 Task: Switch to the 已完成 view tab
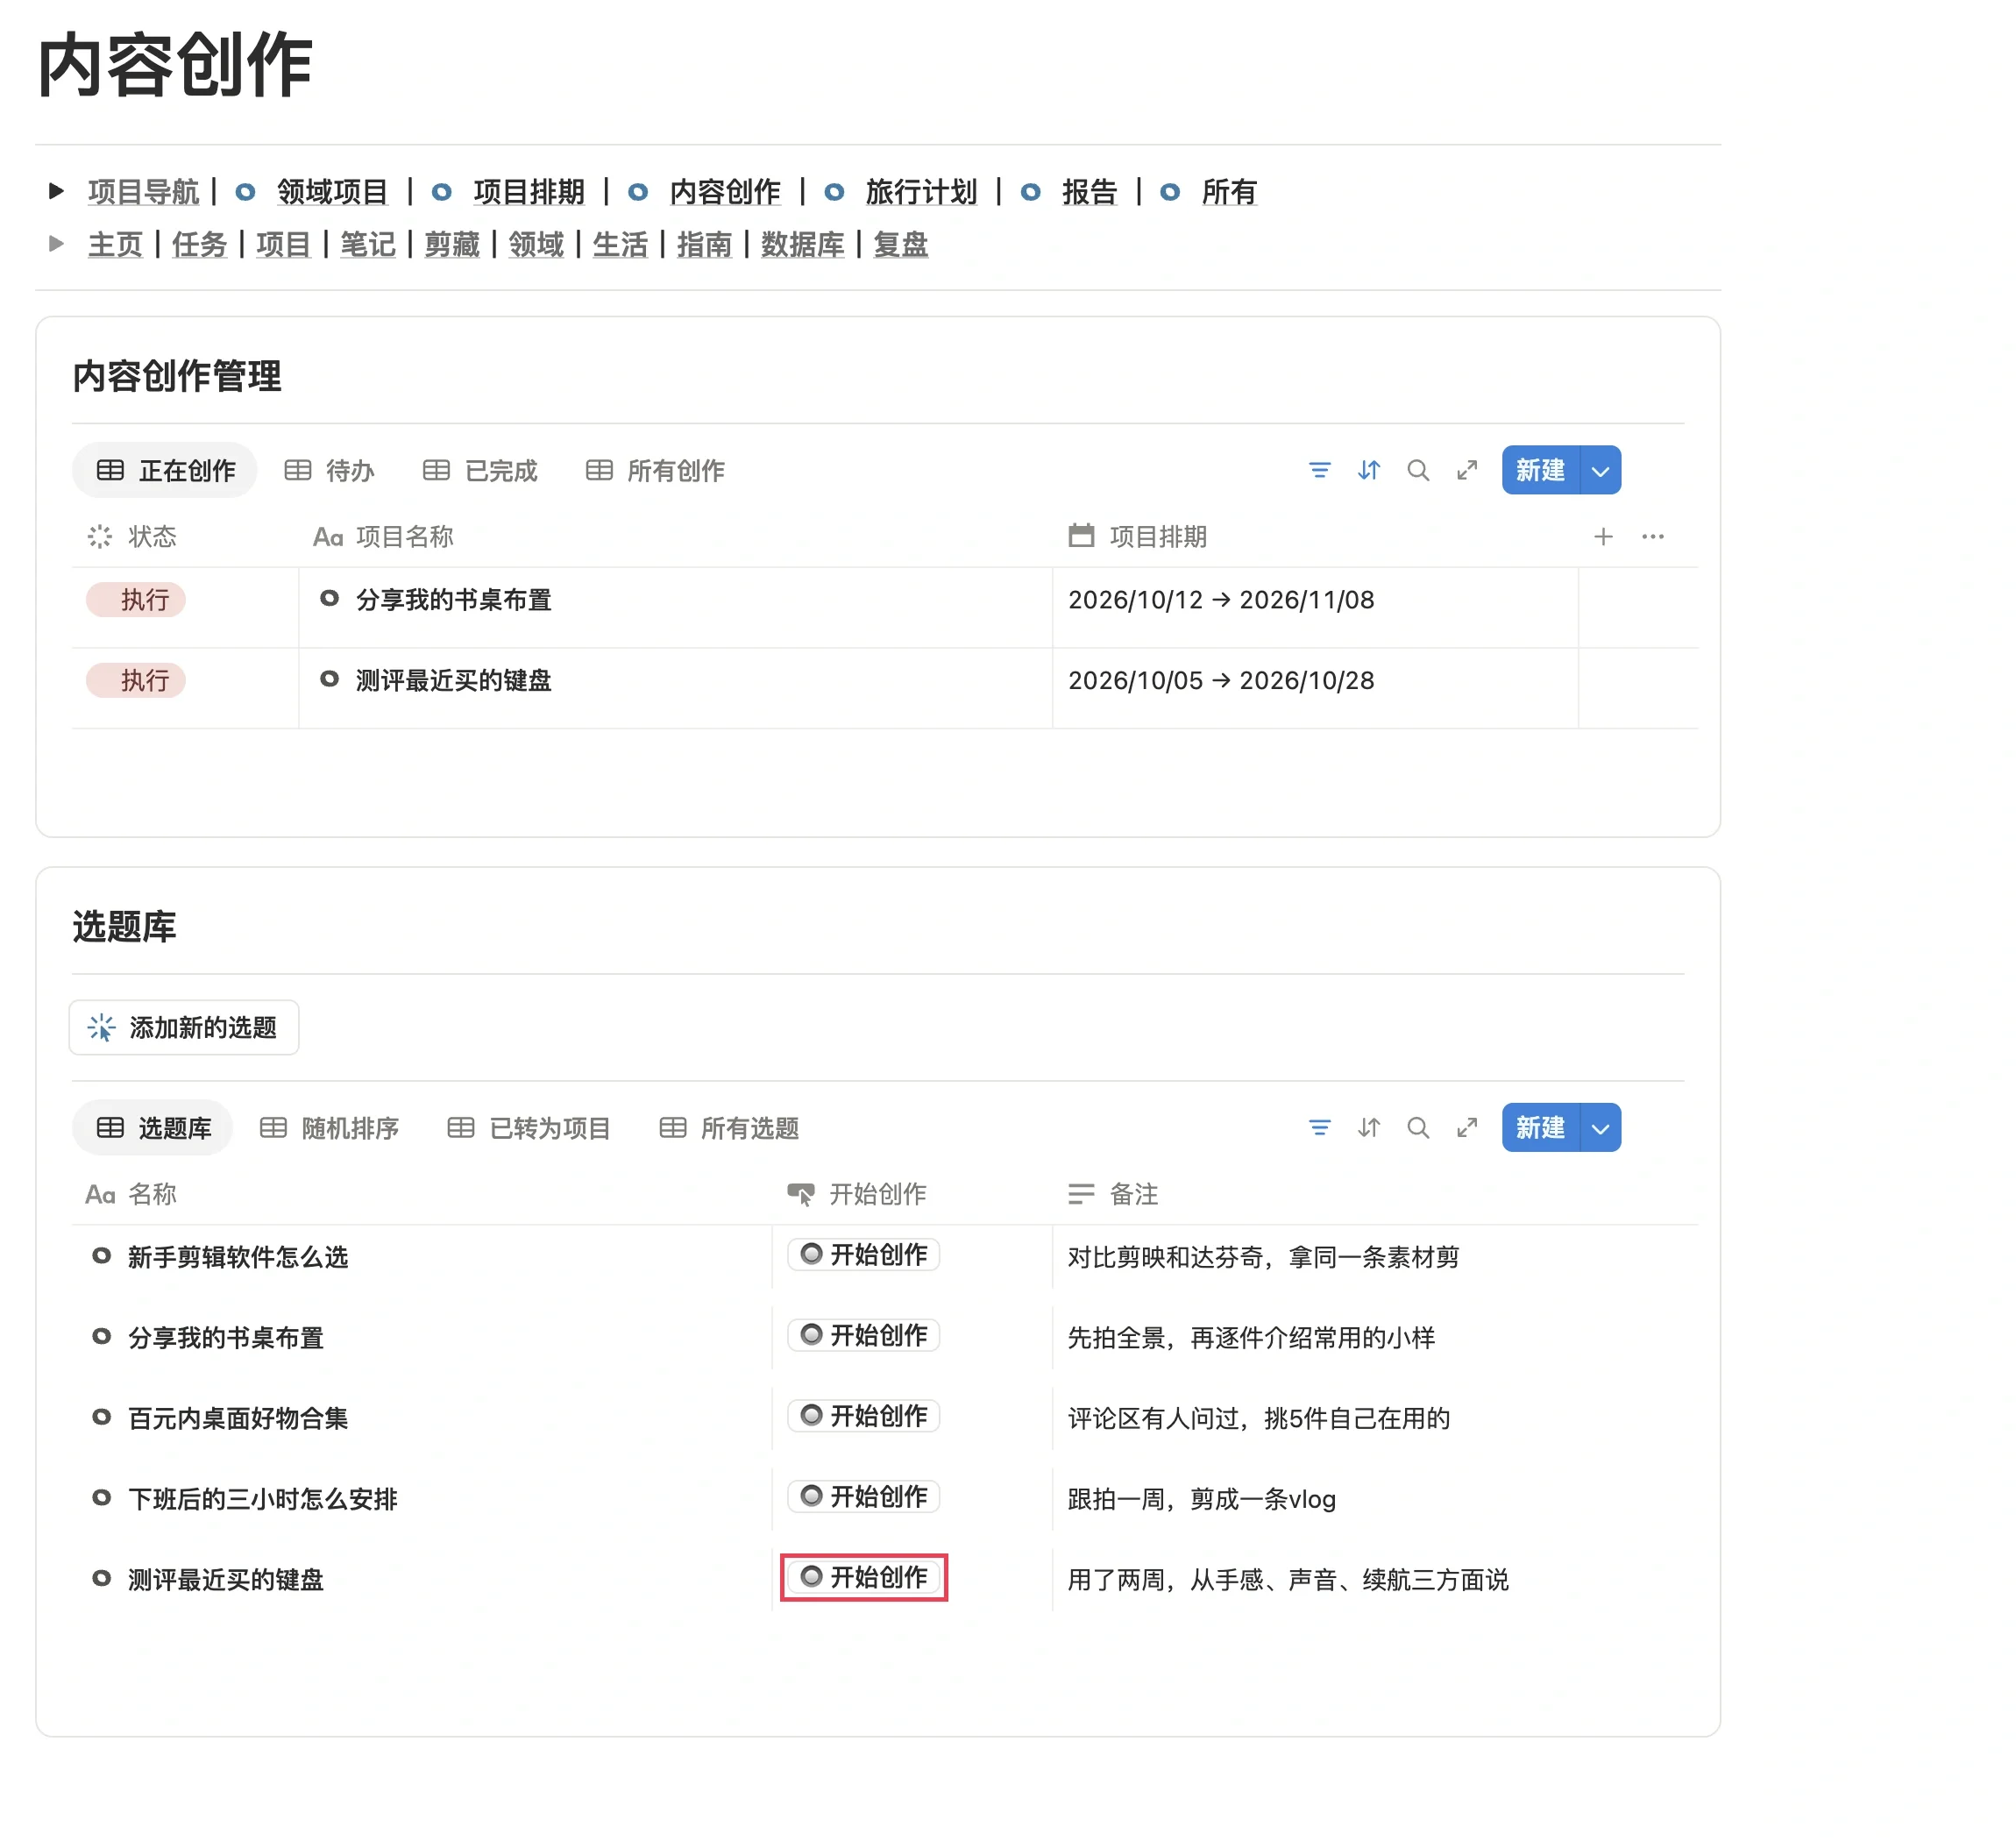(480, 470)
